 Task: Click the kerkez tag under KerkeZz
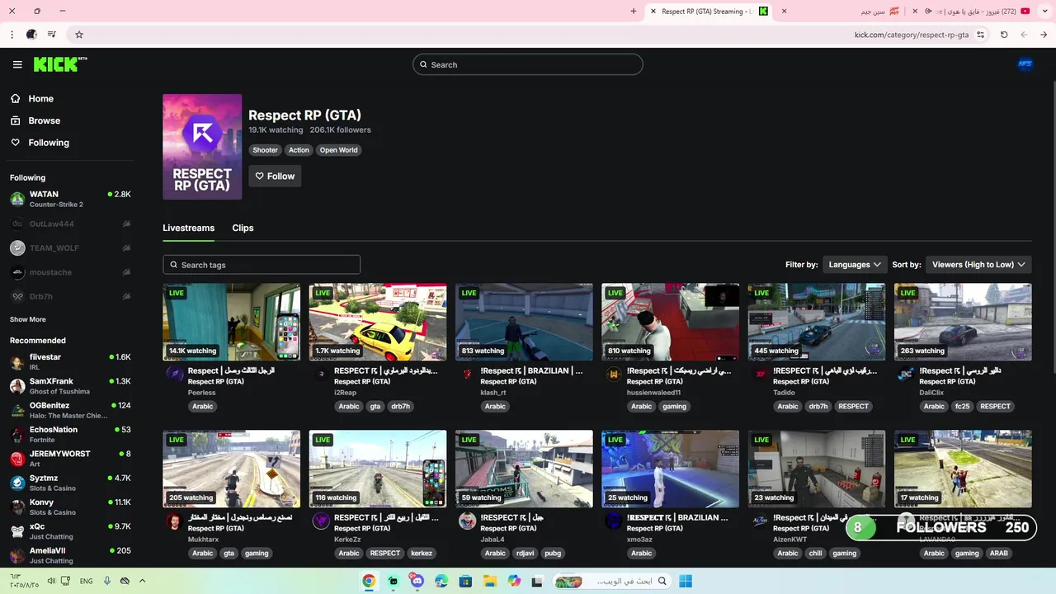(422, 553)
